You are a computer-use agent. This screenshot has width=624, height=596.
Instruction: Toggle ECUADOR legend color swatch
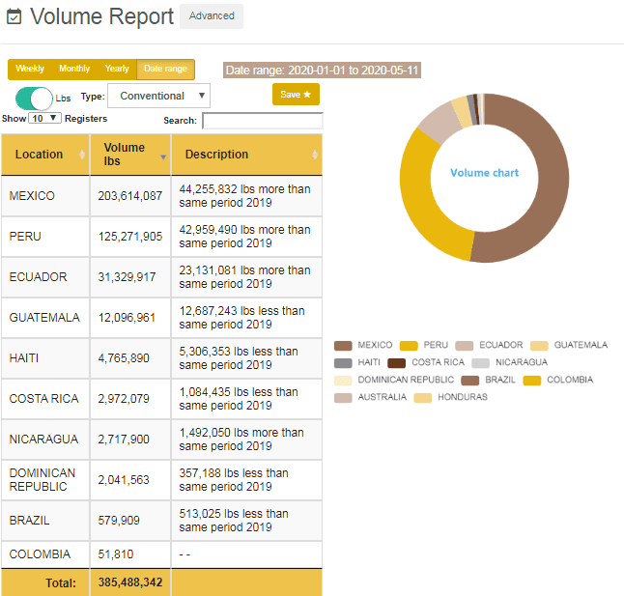coord(465,346)
